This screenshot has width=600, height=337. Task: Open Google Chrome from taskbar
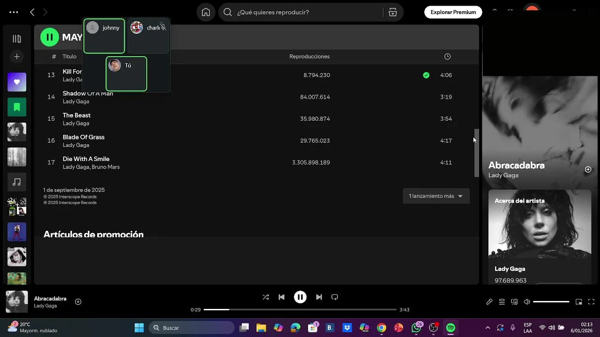tap(382, 328)
